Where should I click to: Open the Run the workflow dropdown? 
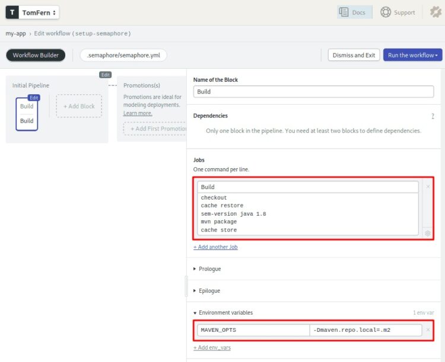413,55
